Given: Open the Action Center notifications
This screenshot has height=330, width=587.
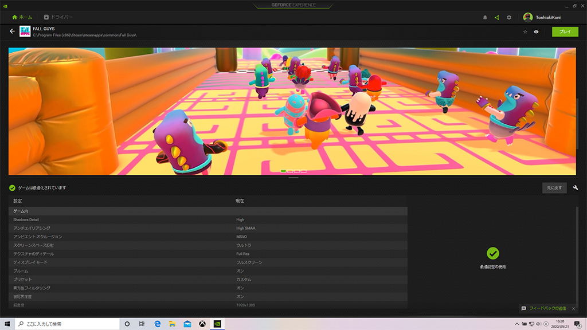Looking at the screenshot, I should (578, 324).
